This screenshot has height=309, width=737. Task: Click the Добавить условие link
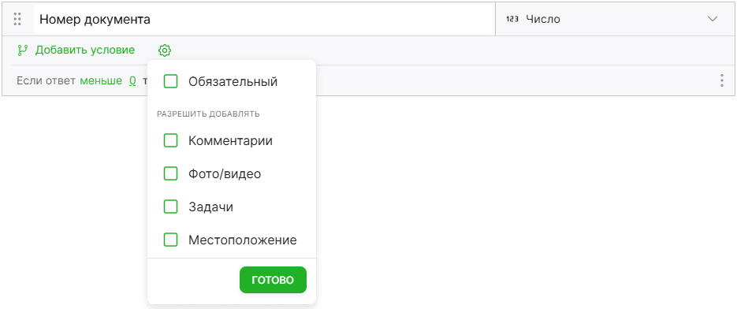[85, 50]
